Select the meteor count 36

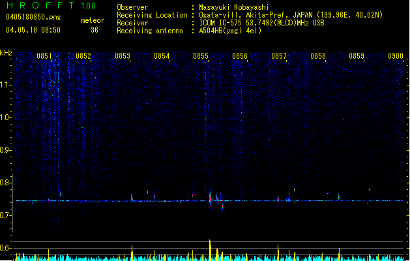click(95, 30)
